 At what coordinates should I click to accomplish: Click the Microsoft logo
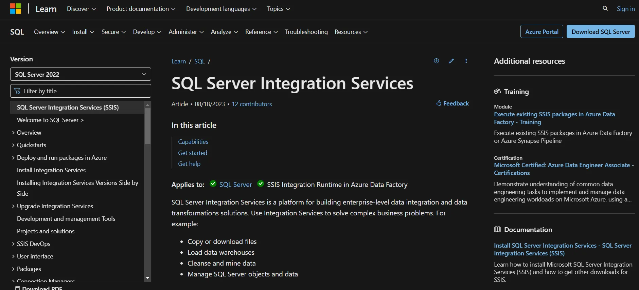(x=16, y=9)
